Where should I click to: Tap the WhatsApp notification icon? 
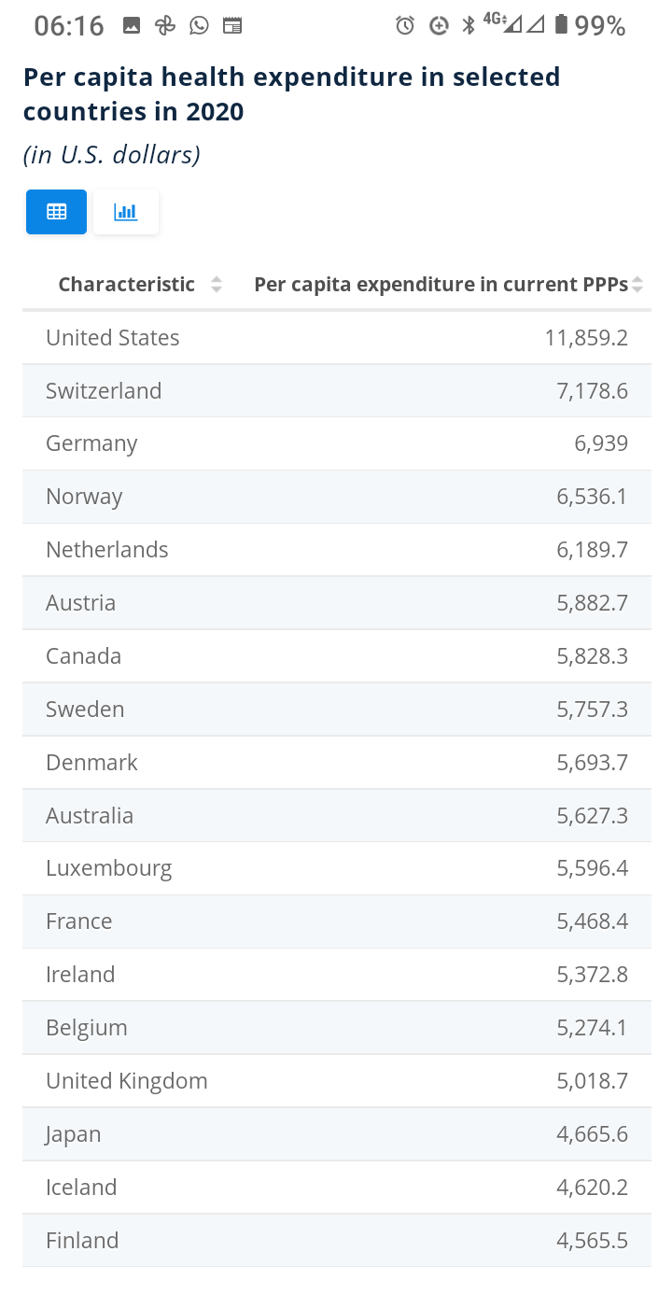199,25
